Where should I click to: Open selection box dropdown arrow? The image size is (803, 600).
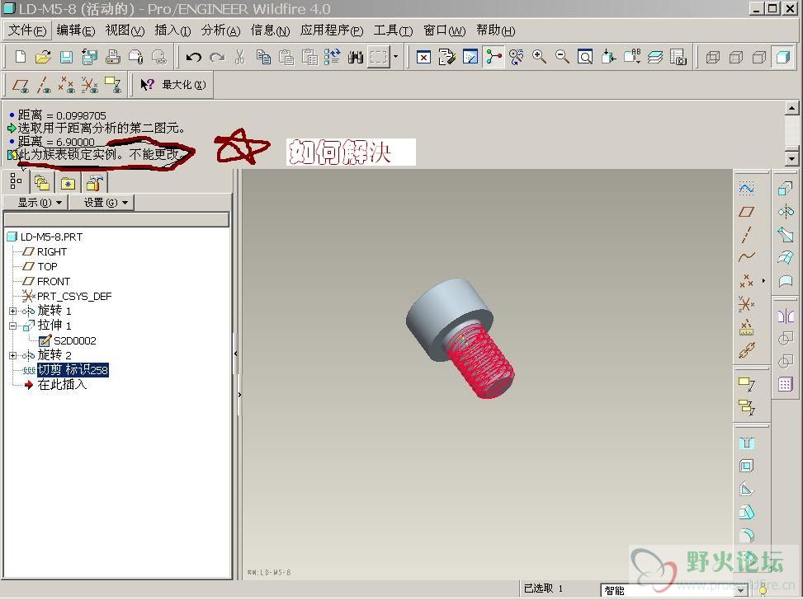coord(395,57)
